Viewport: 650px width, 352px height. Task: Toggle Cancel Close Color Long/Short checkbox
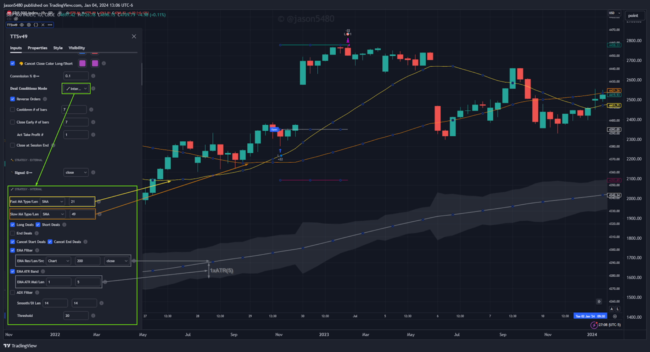(12, 63)
